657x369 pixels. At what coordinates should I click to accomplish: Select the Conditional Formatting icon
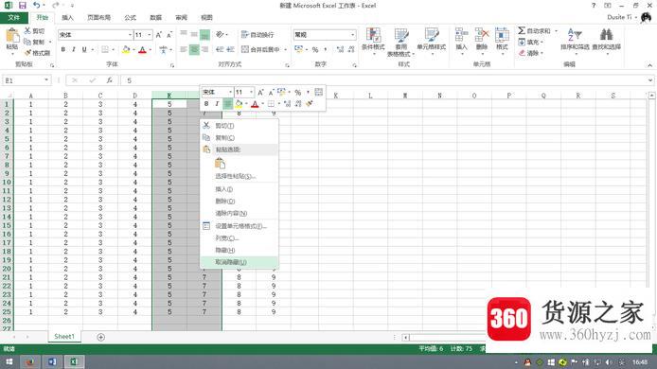pos(373,35)
